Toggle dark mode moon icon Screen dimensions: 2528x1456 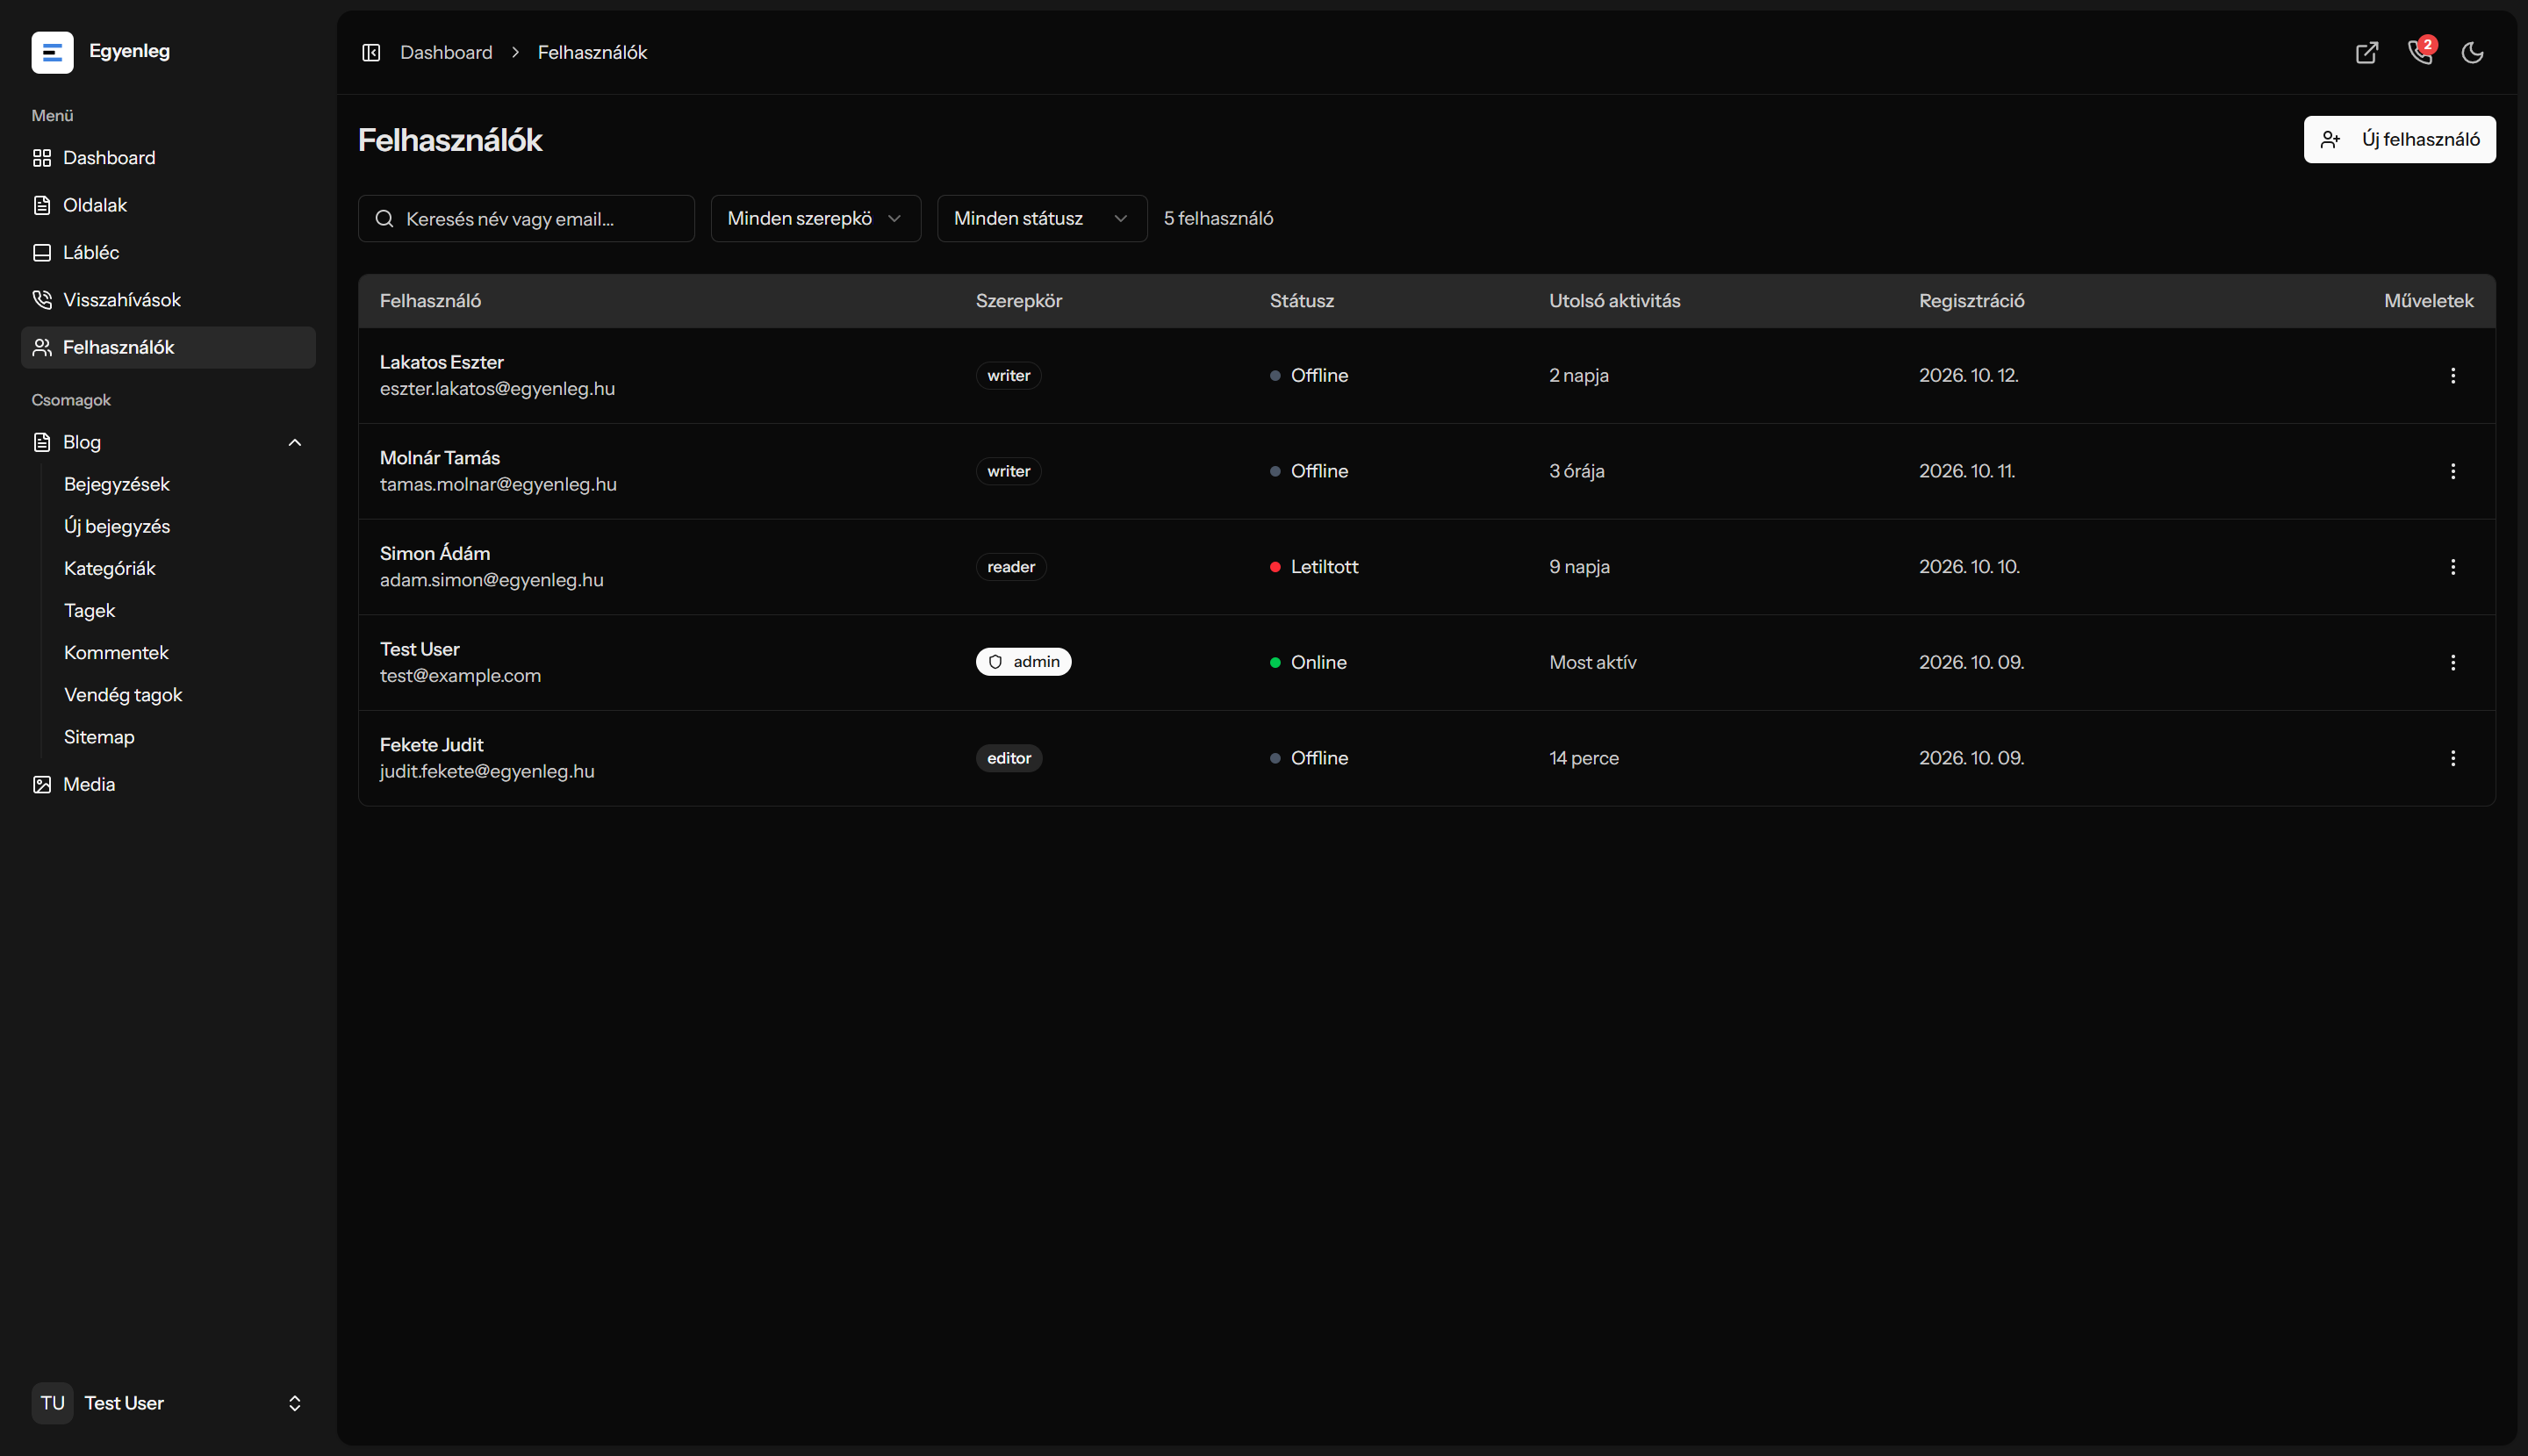pos(2473,52)
